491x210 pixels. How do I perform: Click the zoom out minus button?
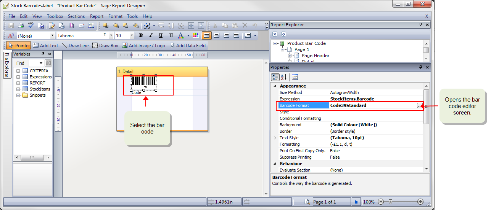click(x=381, y=202)
